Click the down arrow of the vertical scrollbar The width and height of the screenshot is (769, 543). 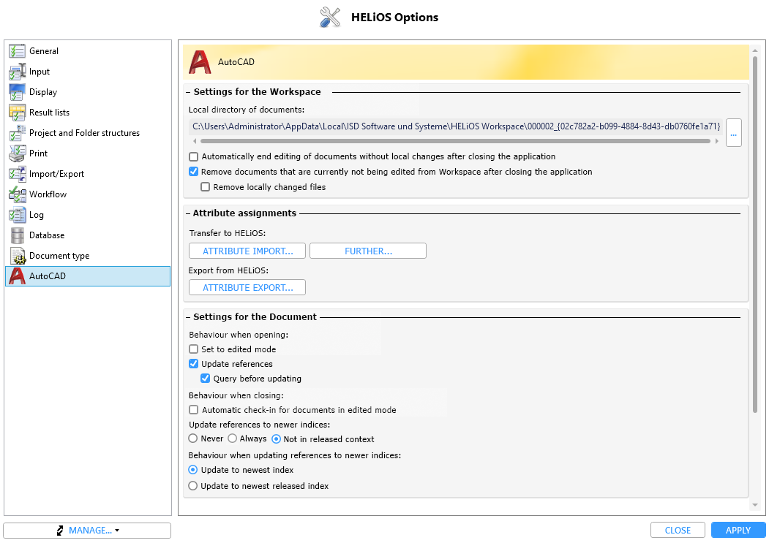[x=755, y=505]
